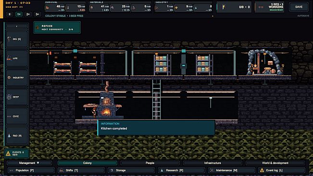This screenshot has width=313, height=176.
Task: Open the Event log [L]
Action: [x=282, y=170]
